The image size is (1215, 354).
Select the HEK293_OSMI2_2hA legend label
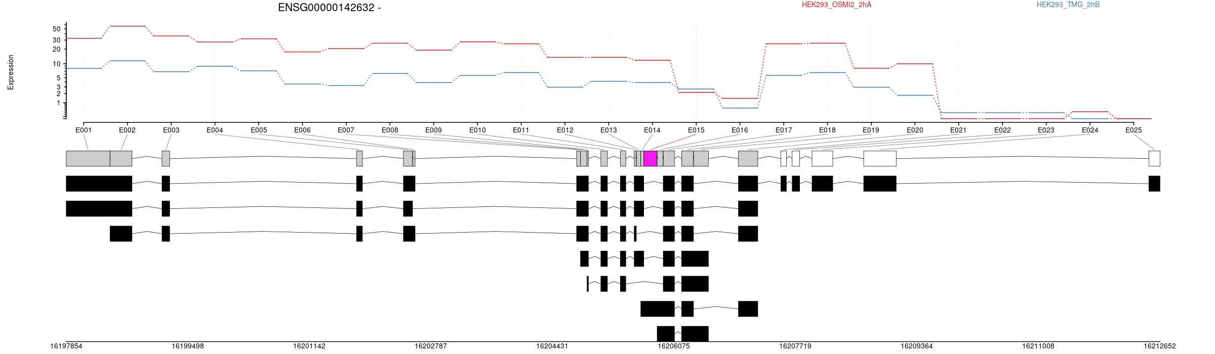836,5
